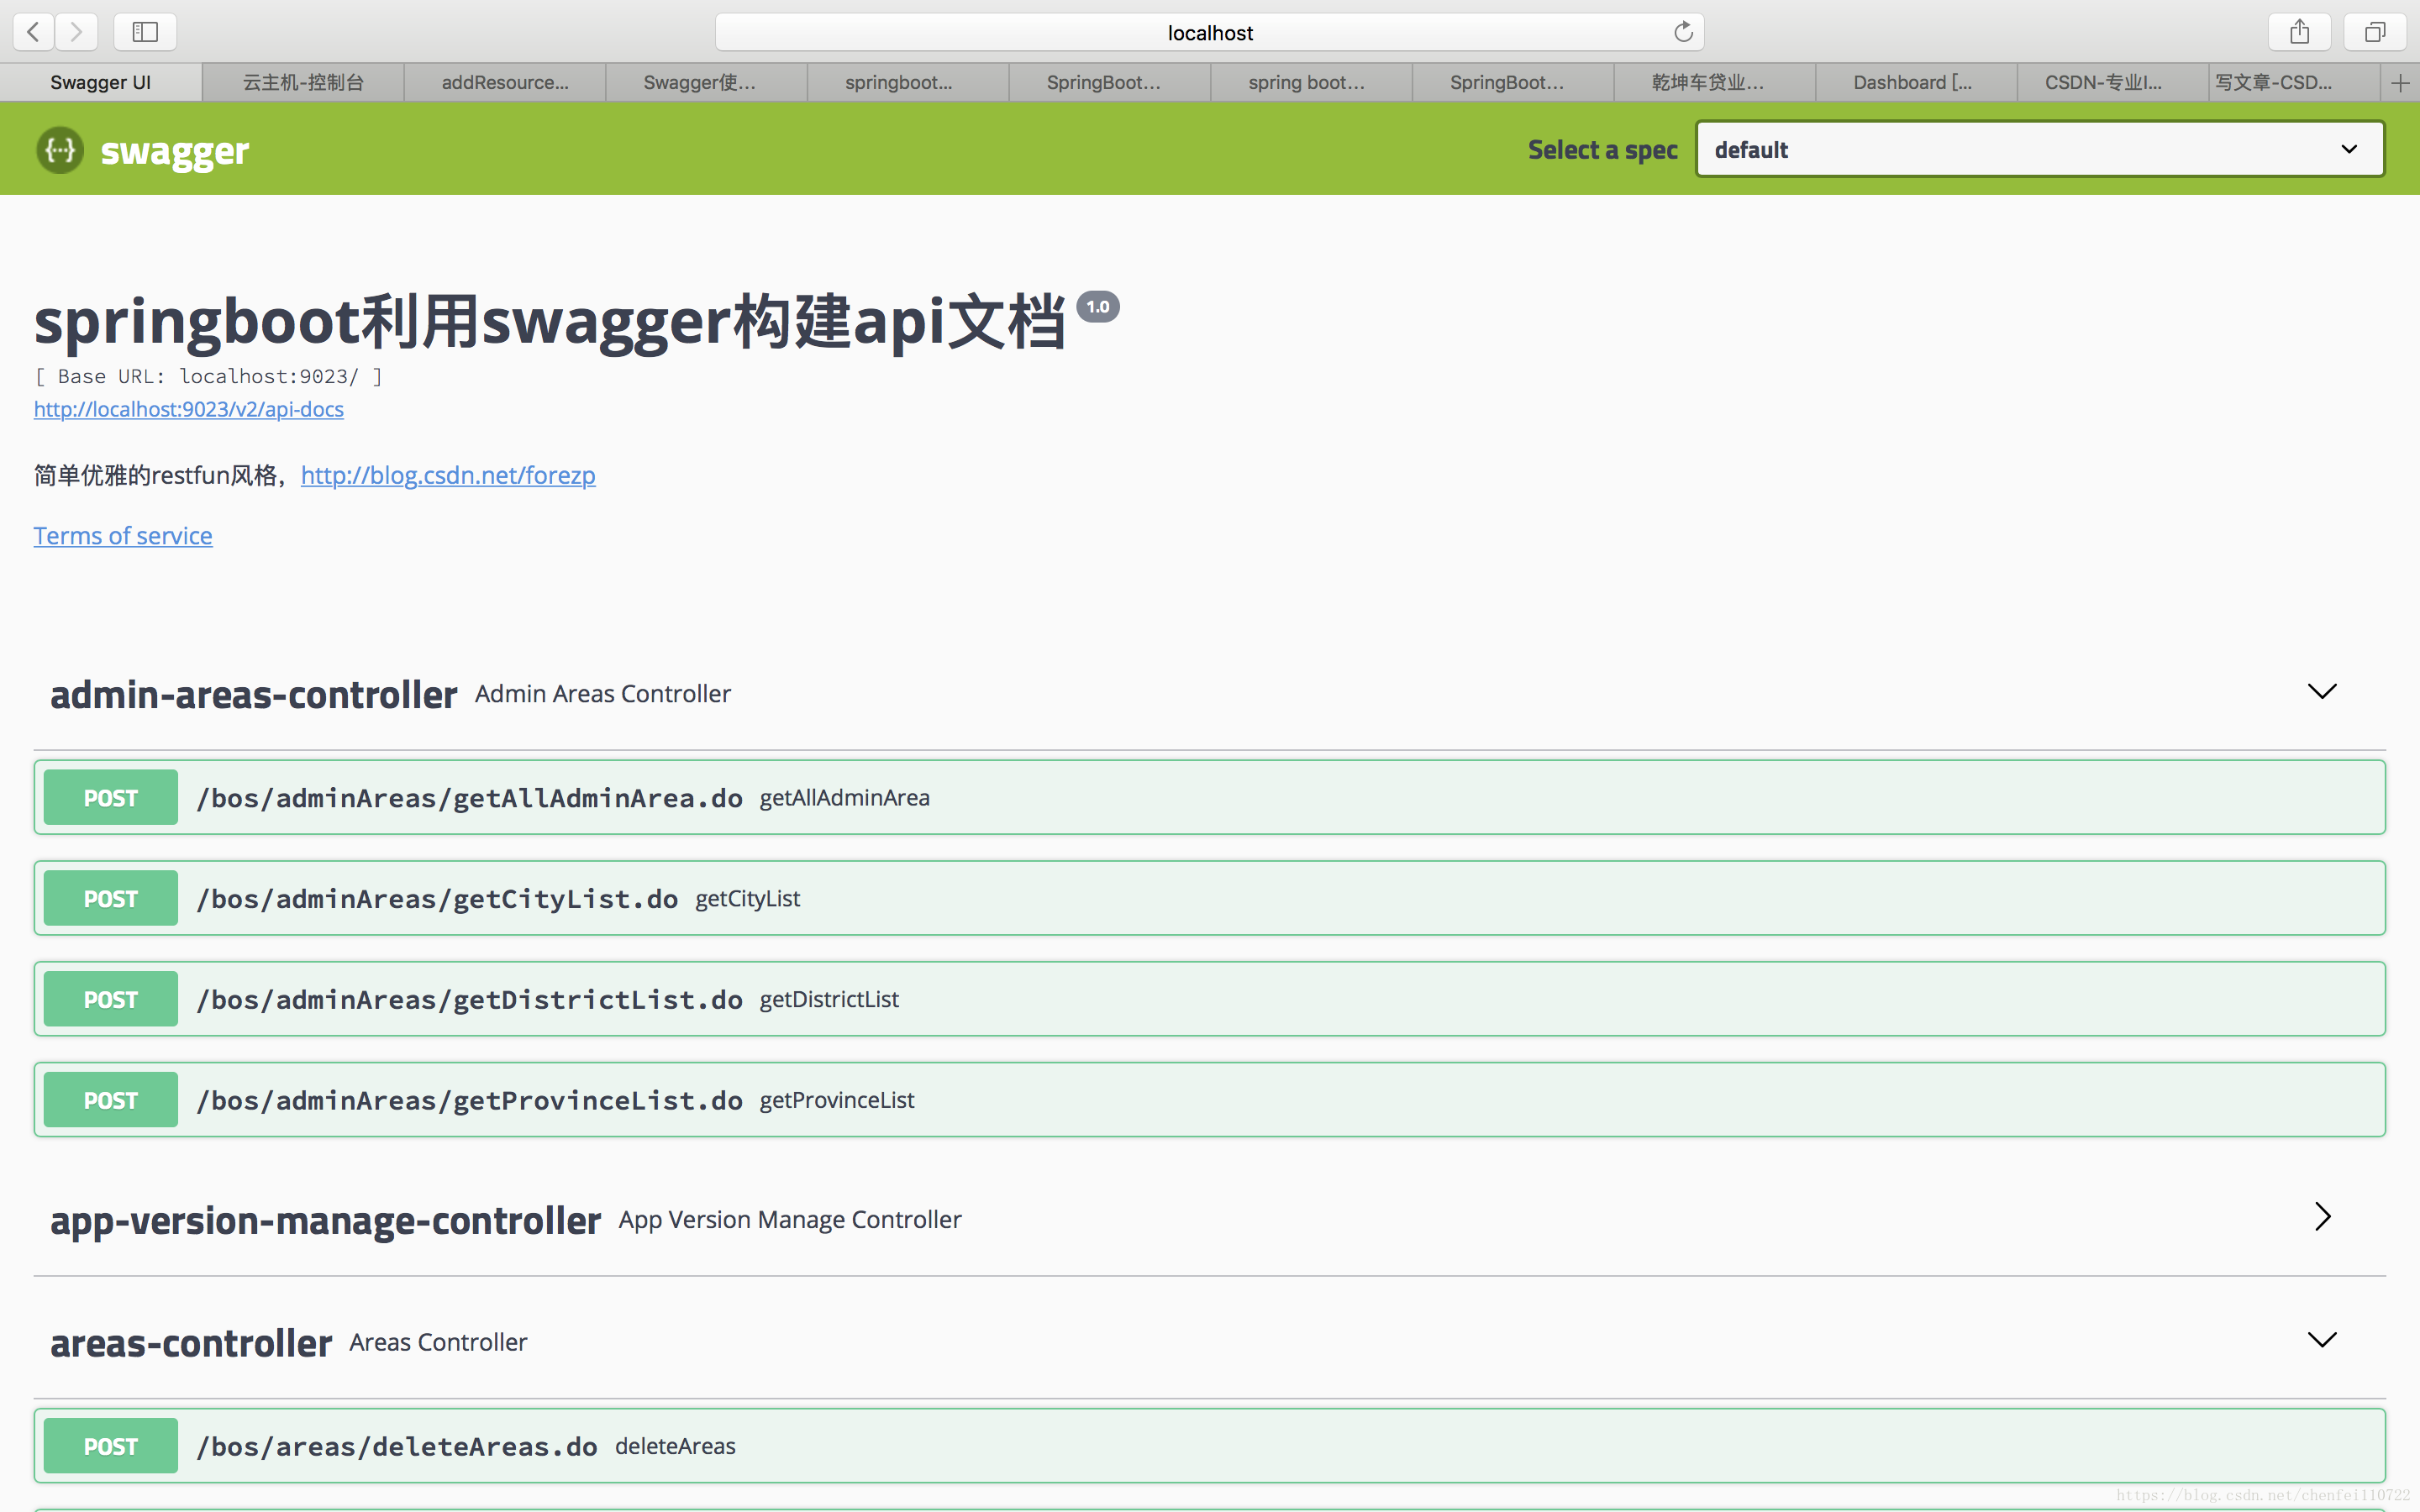
Task: Click the areas-controller heading
Action: pos(191,1343)
